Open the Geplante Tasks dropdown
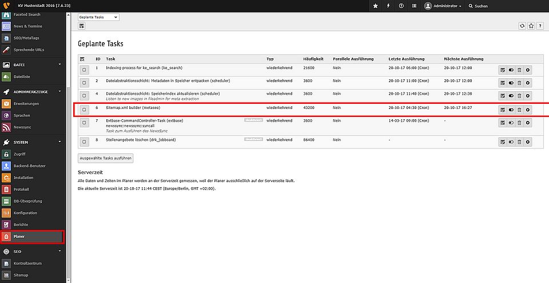Viewport: 549px width, 283px height. coord(98,17)
